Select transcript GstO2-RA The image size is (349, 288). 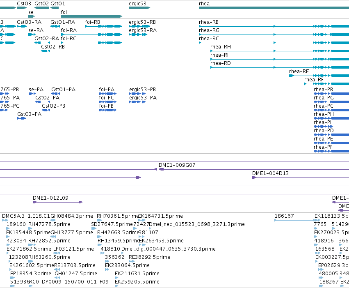(47, 39)
